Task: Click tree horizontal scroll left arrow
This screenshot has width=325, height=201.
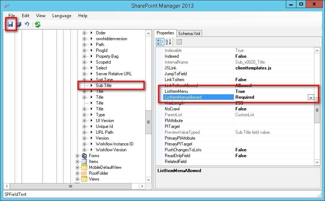Action: click(7, 186)
